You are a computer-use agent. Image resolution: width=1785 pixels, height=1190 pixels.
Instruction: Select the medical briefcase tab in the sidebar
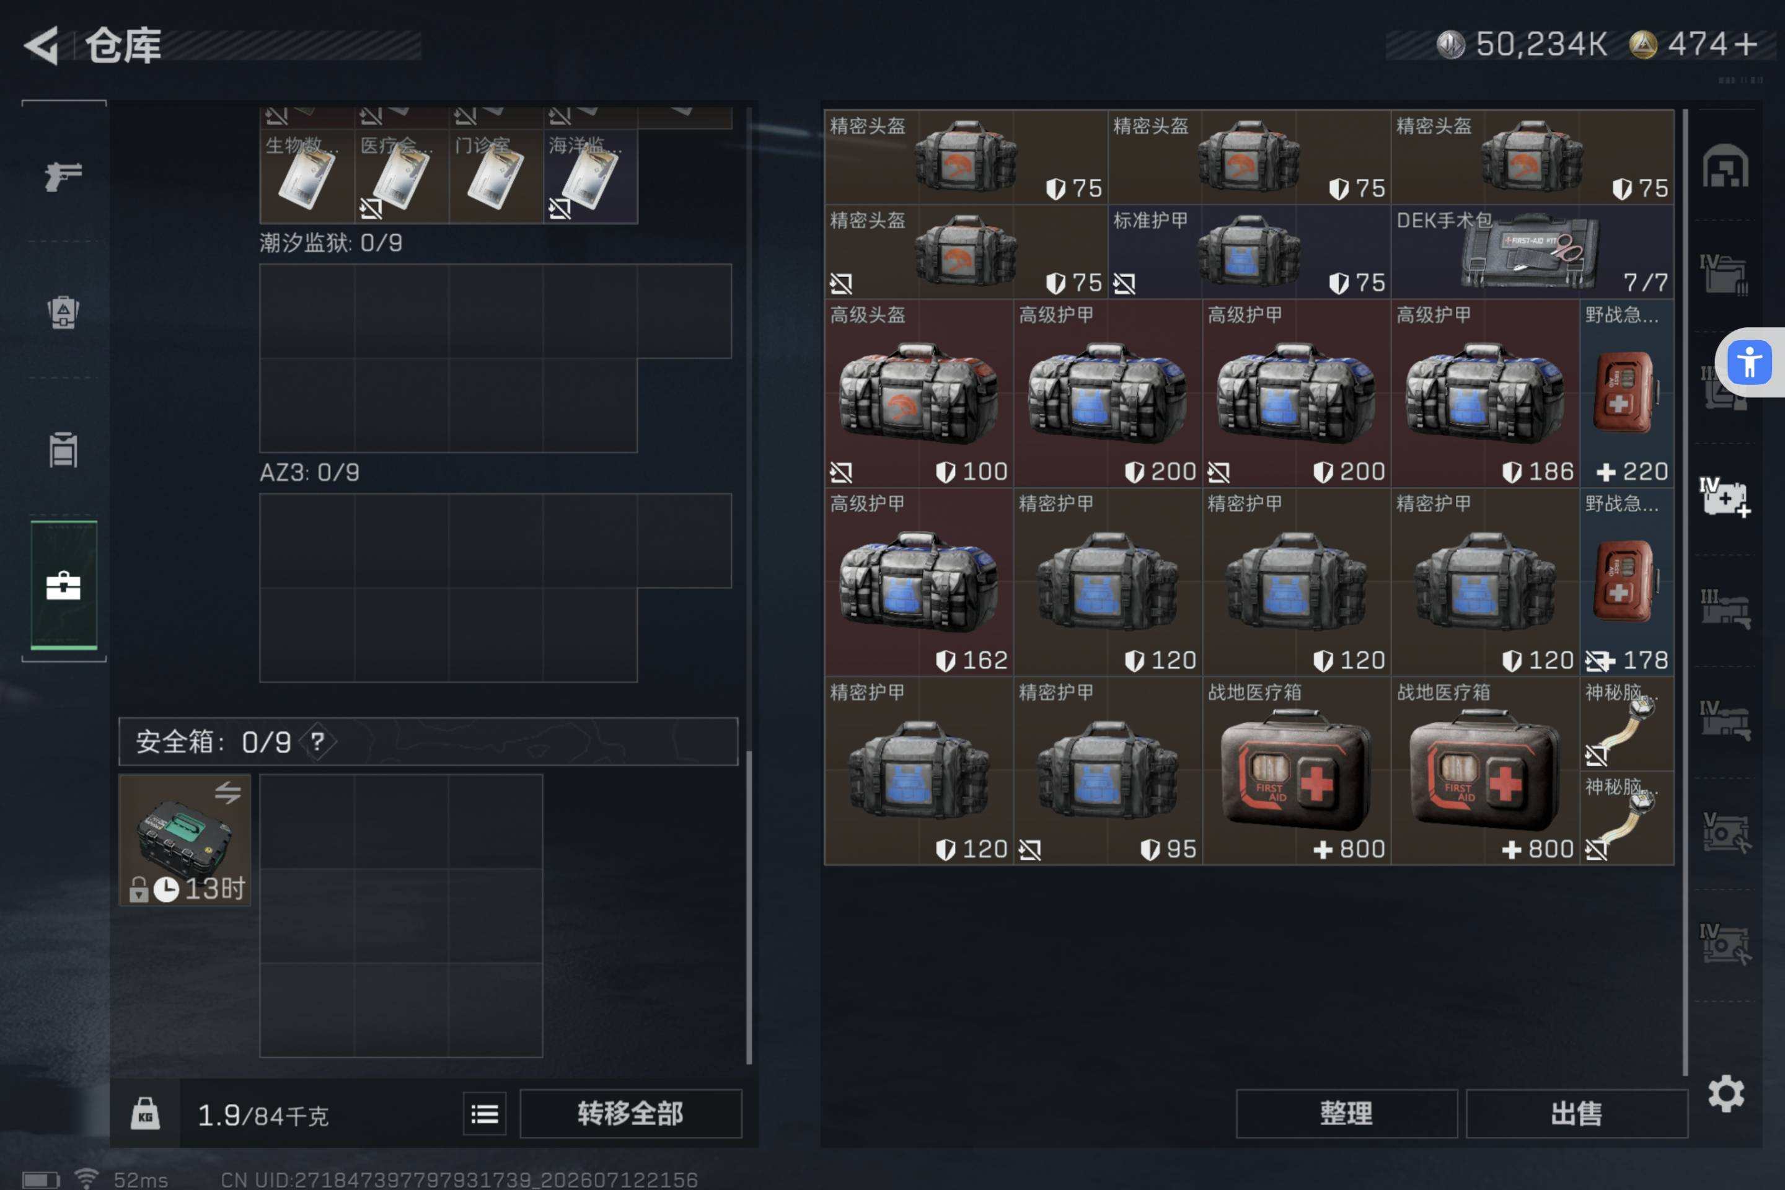(x=64, y=585)
